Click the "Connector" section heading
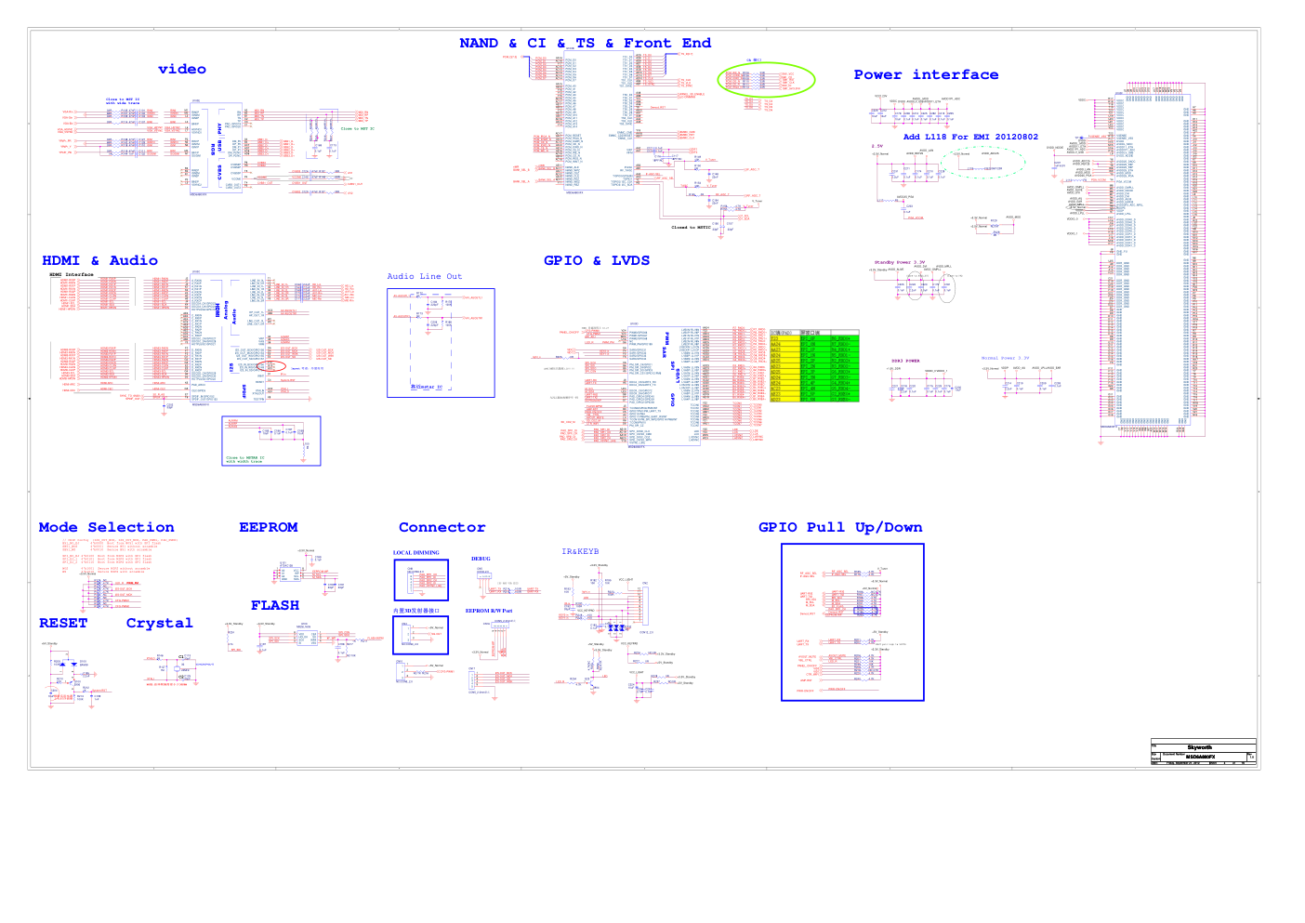 (442, 528)
